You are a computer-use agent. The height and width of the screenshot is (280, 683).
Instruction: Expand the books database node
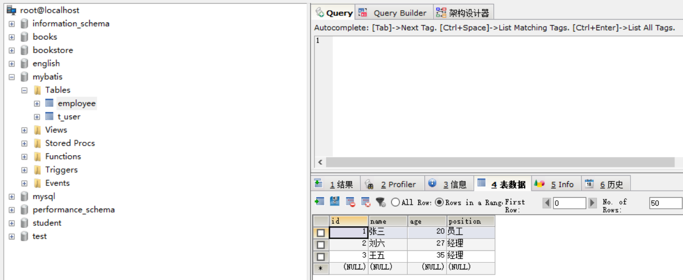[x=12, y=37]
